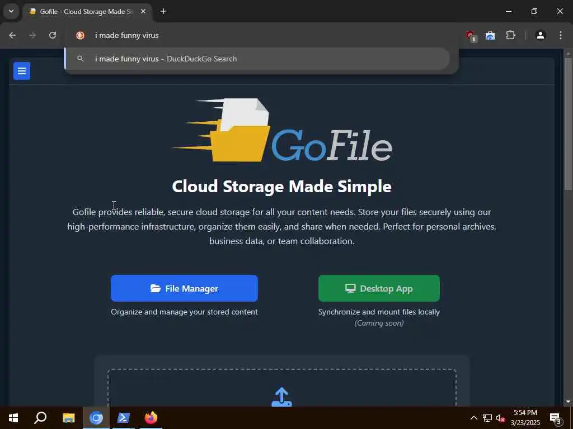Reload the current page
This screenshot has width=573, height=429.
53,35
